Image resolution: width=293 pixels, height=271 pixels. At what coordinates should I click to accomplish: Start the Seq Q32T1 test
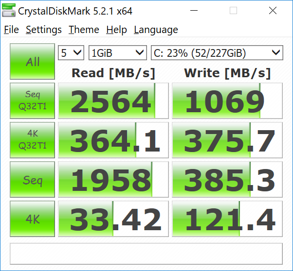32,101
